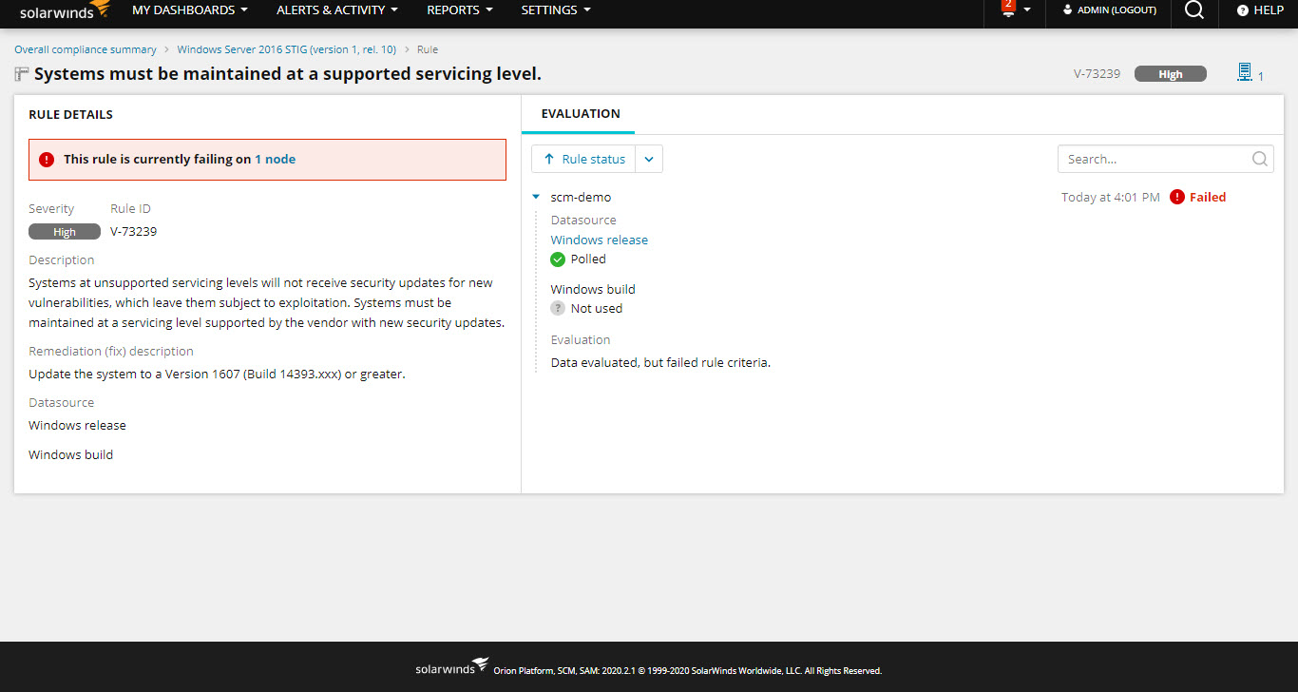1298x692 pixels.
Task: Click 'Data evaluated, but failed rule criteria.'
Action: click(660, 363)
